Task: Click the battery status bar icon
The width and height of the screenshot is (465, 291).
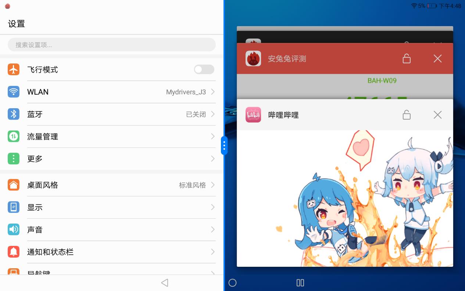Action: coord(432,6)
